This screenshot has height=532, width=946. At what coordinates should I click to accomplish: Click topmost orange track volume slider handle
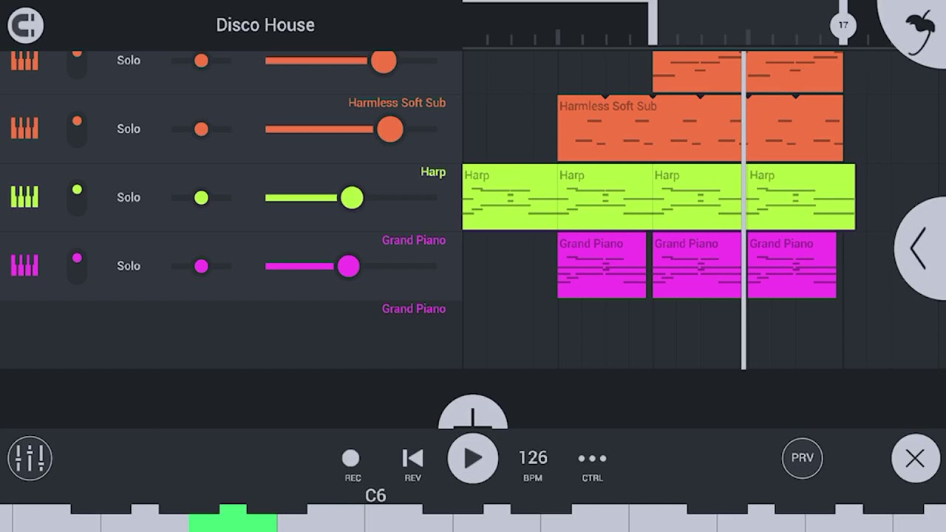pos(384,61)
